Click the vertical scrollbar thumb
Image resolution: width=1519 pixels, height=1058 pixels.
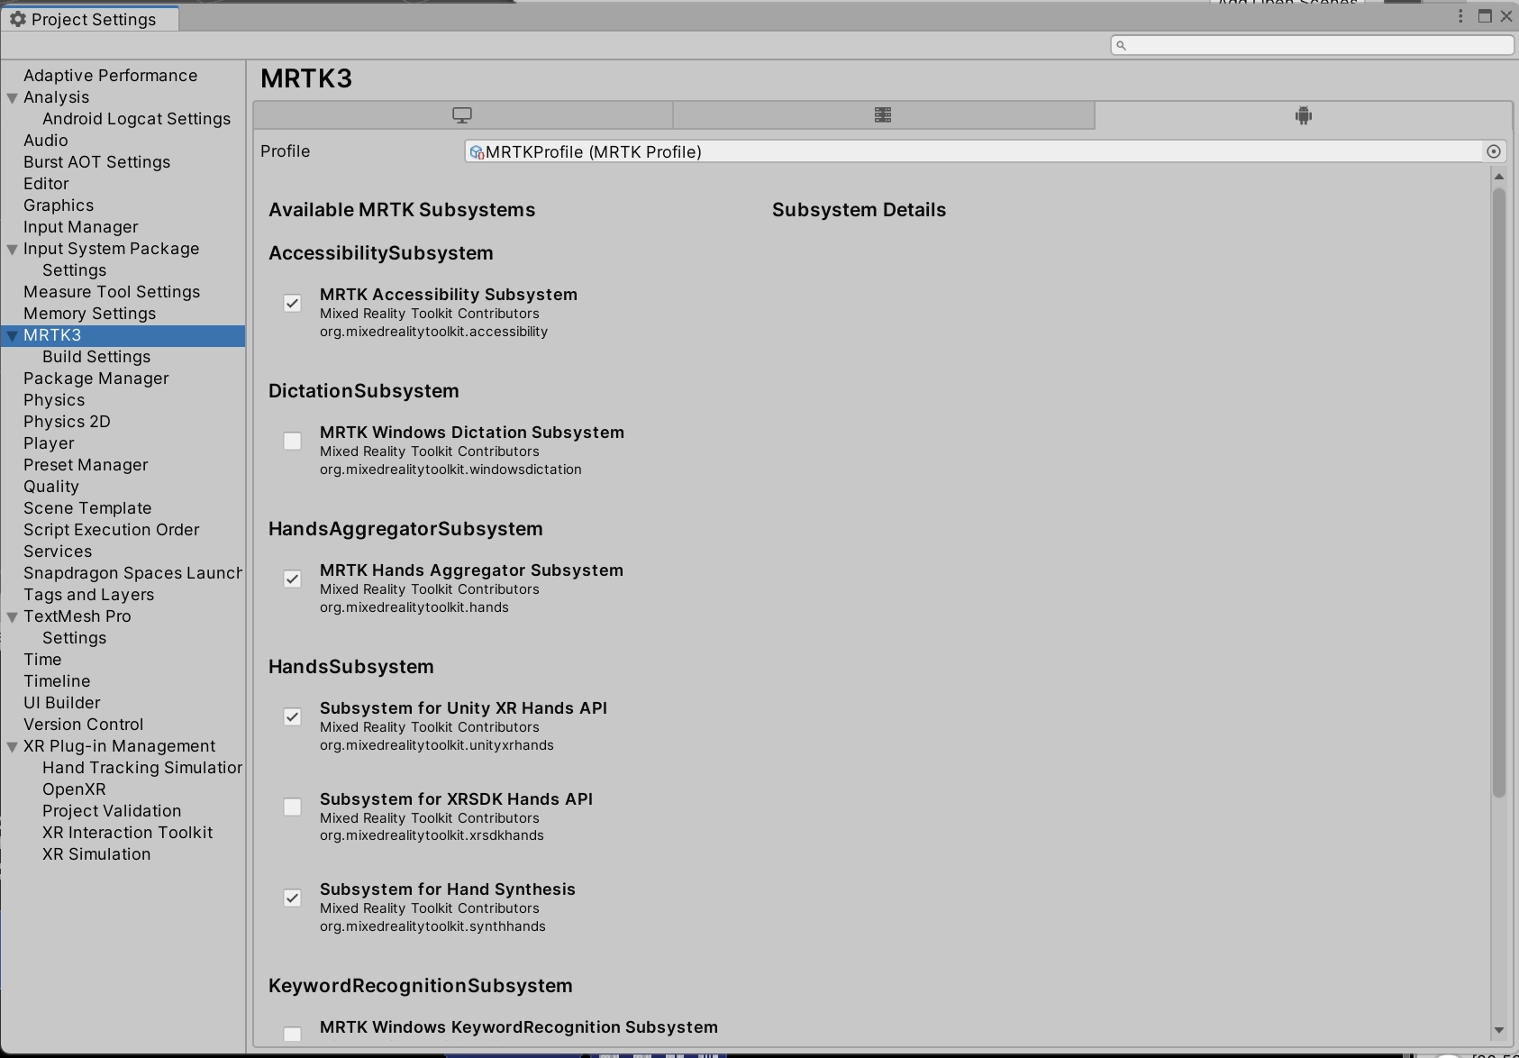(1499, 493)
